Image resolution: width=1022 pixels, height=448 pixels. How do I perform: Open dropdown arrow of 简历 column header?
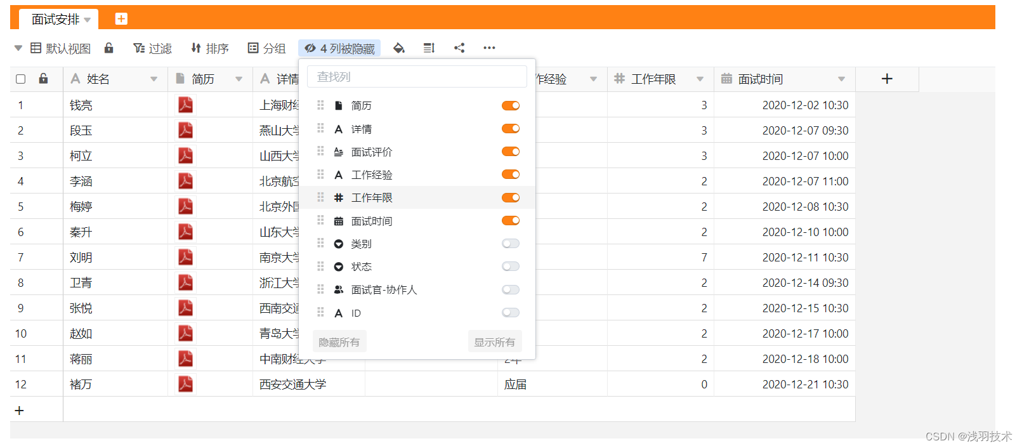(239, 79)
